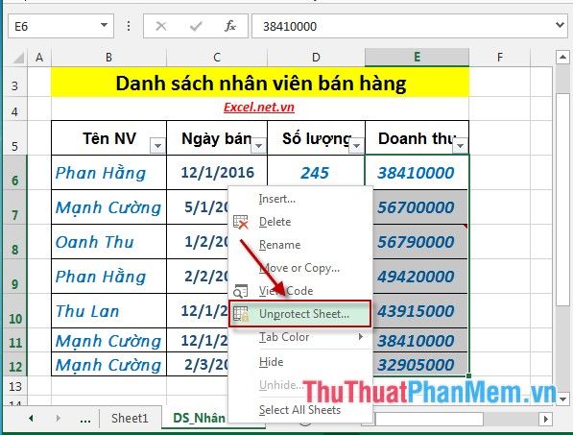The width and height of the screenshot is (573, 435).
Task: Expand the Tab Color submenu arrow
Action: [361, 337]
